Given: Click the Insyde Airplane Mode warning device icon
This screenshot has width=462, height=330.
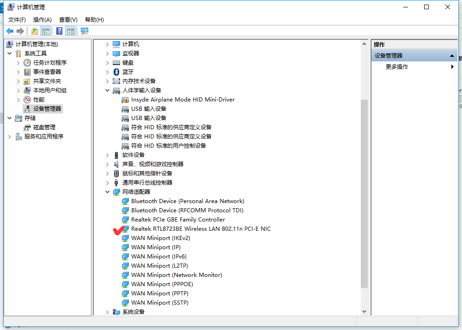Looking at the screenshot, I should (125, 100).
